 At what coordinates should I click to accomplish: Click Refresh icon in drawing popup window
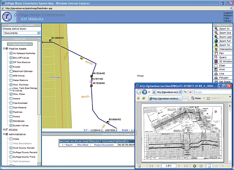[185, 92]
